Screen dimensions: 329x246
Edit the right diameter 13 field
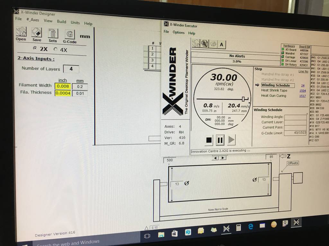[264, 179]
